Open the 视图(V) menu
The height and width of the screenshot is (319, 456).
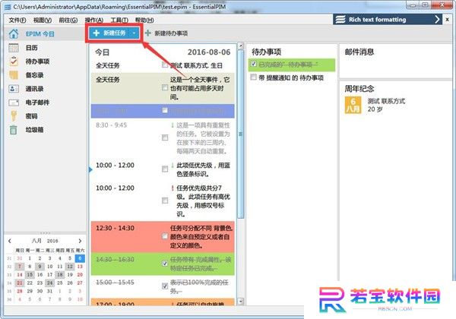coord(43,20)
